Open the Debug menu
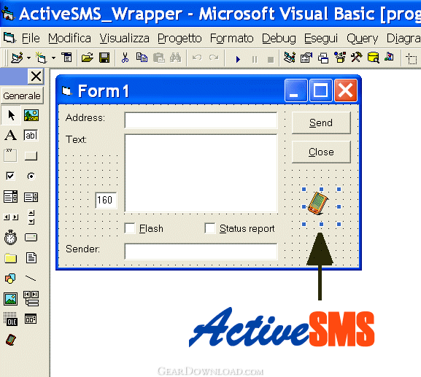The width and height of the screenshot is (421, 377). [279, 39]
